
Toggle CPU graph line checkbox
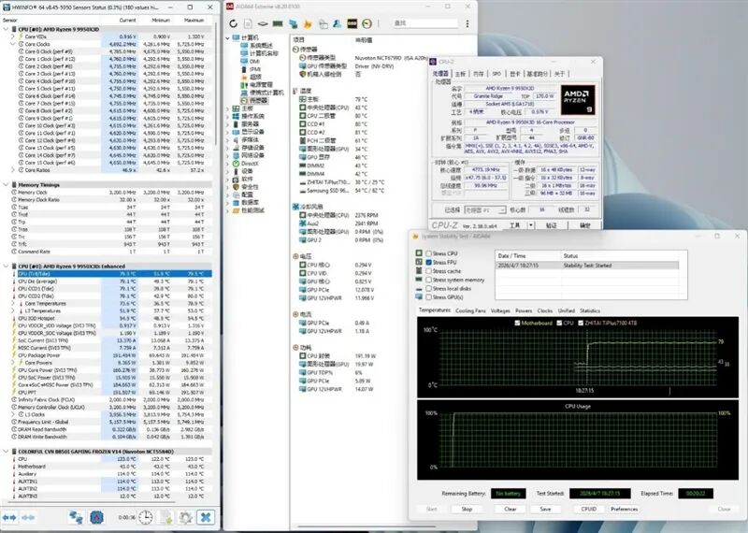tap(559, 323)
